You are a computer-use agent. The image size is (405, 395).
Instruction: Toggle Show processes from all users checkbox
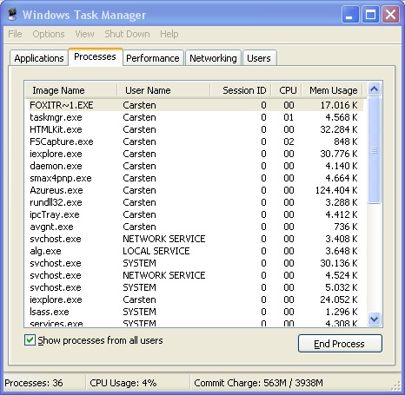(30, 340)
